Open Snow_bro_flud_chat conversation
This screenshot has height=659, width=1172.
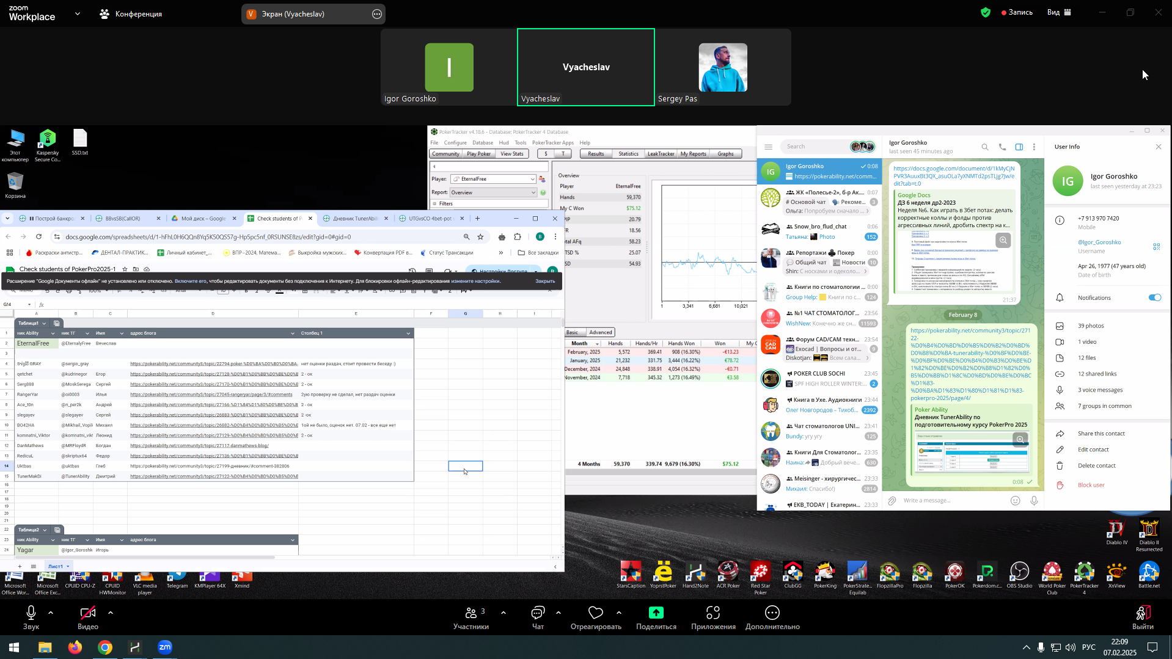(x=819, y=231)
